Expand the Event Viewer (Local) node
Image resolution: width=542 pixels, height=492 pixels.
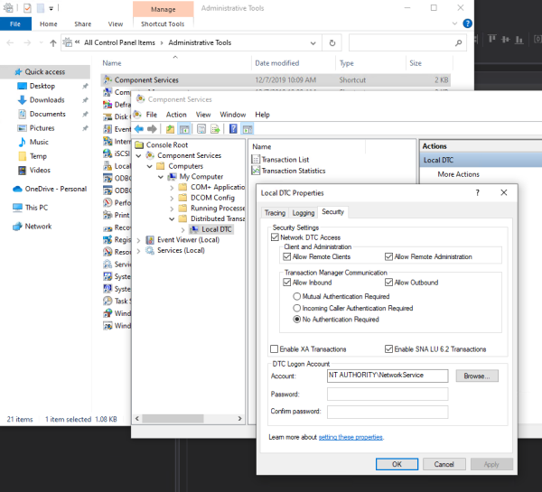coord(138,240)
